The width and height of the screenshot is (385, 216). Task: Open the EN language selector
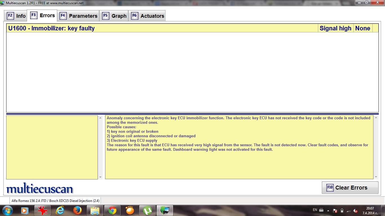point(315,210)
